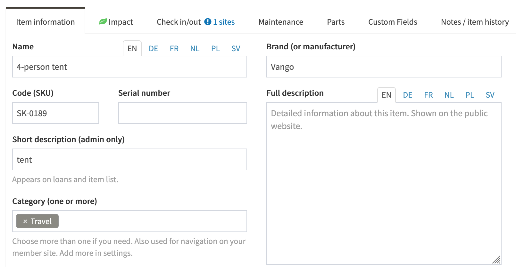This screenshot has height=267, width=516.
Task: Open the Maintenance tab
Action: (x=280, y=22)
